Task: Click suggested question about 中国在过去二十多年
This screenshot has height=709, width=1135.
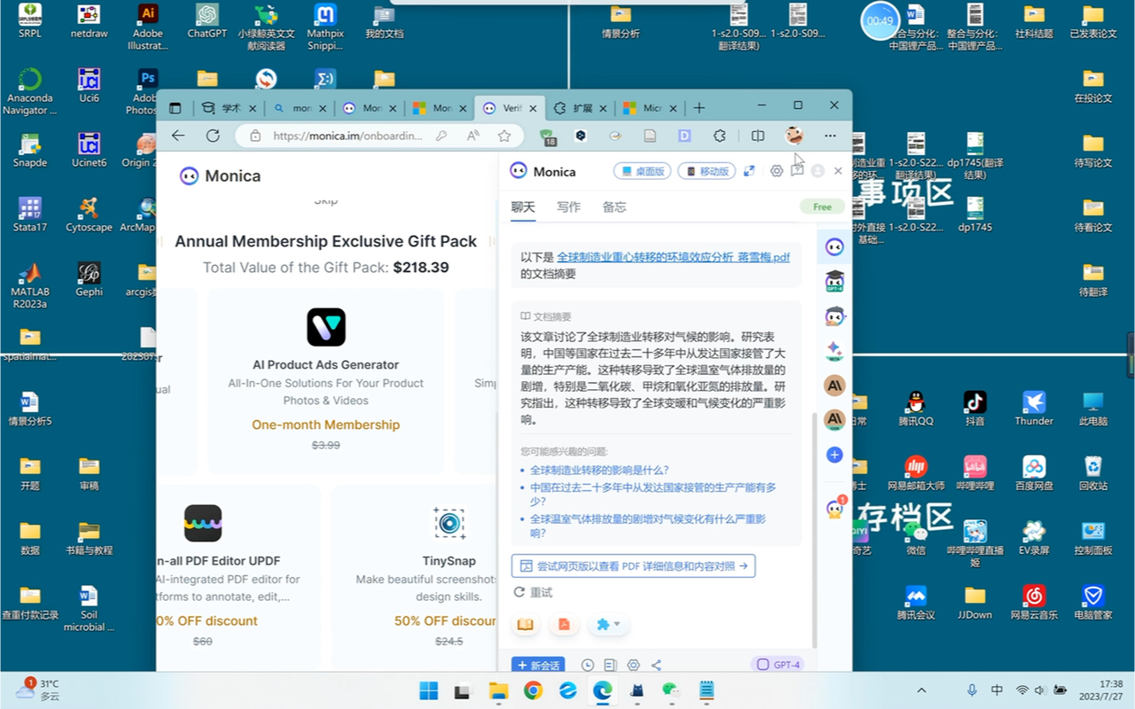Action: (x=654, y=495)
